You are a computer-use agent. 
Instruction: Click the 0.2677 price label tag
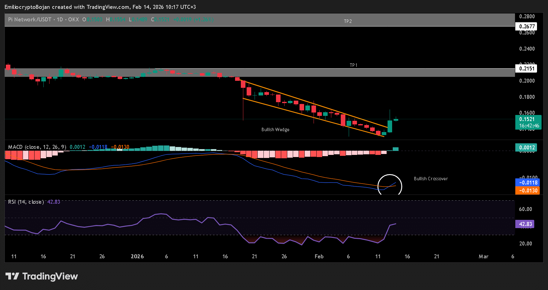526,27
